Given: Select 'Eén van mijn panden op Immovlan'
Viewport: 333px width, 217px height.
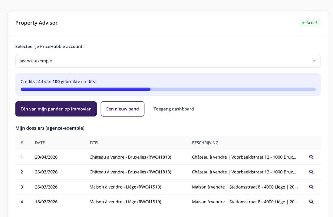Looking at the screenshot, I should [56, 109].
